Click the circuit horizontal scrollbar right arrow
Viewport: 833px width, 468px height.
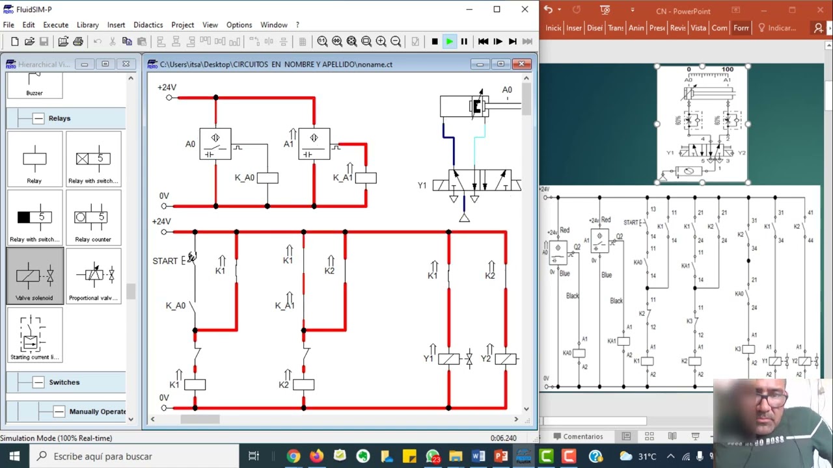point(516,419)
